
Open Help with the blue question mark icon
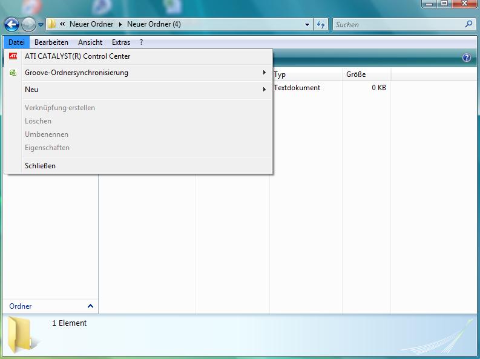tap(466, 58)
